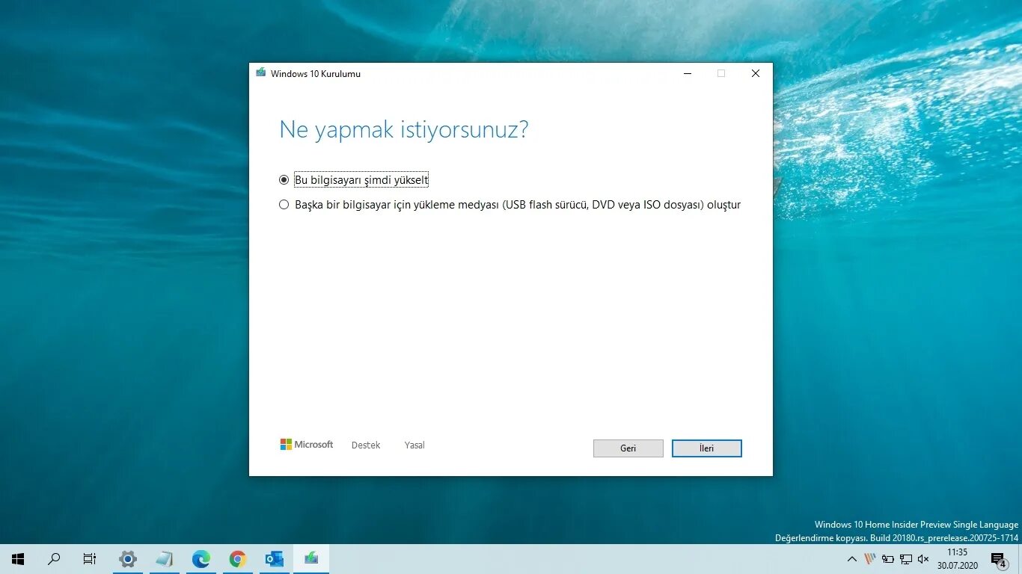The height and width of the screenshot is (574, 1022).
Task: Click the İleri button
Action: pyautogui.click(x=706, y=448)
